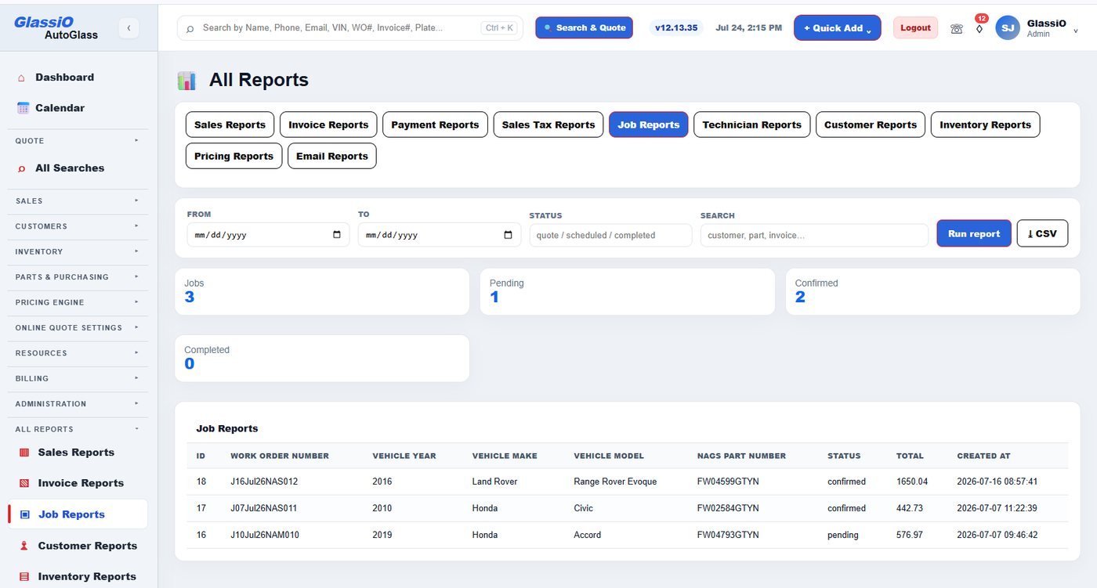Switch to Inventory Reports tab
This screenshot has height=588, width=1097.
(985, 124)
